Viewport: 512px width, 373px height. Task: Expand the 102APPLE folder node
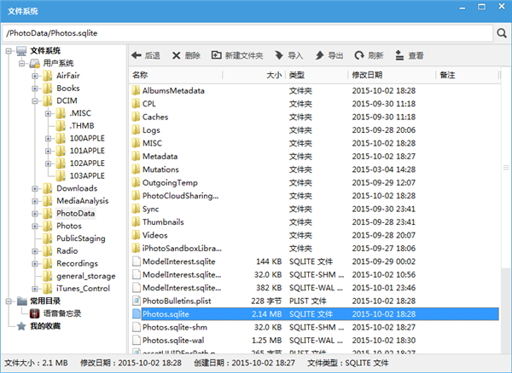click(48, 164)
